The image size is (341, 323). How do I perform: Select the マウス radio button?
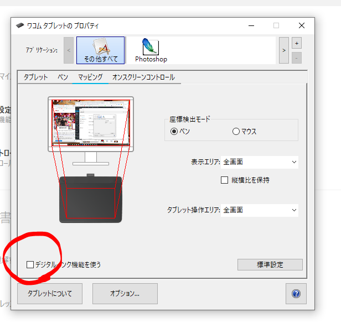236,132
